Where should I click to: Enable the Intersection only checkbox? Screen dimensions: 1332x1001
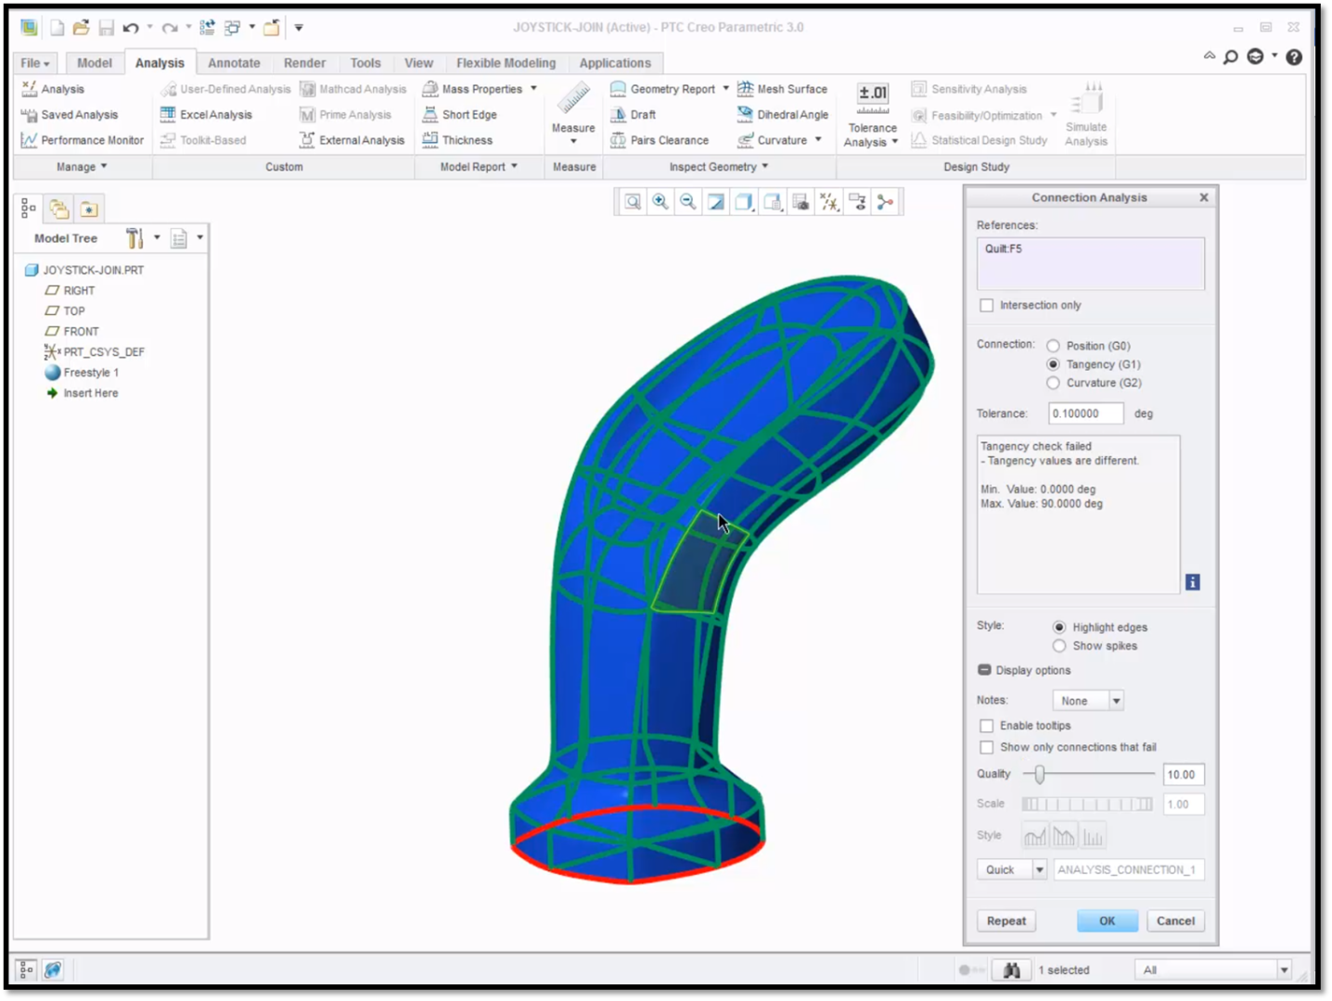(x=987, y=305)
